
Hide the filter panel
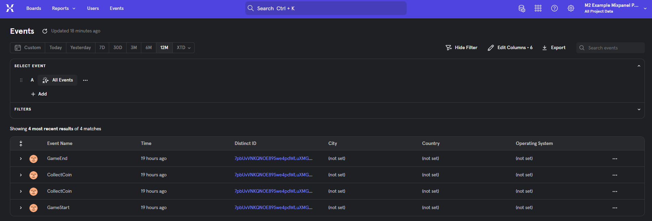pyautogui.click(x=461, y=48)
